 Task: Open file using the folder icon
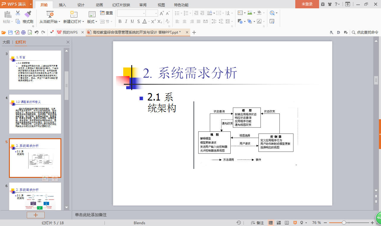coord(4,32)
